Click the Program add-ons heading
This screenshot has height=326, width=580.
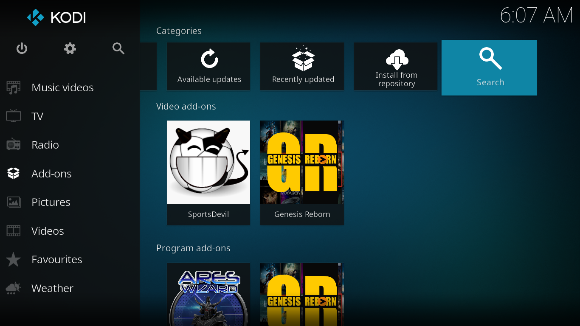pyautogui.click(x=193, y=248)
